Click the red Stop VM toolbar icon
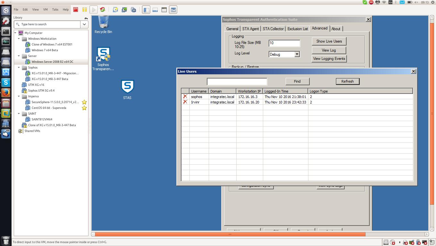 point(76,10)
